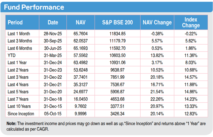This screenshot has width=213, height=137.
Task: Select NAV value 65.1693
Action: click(81, 48)
